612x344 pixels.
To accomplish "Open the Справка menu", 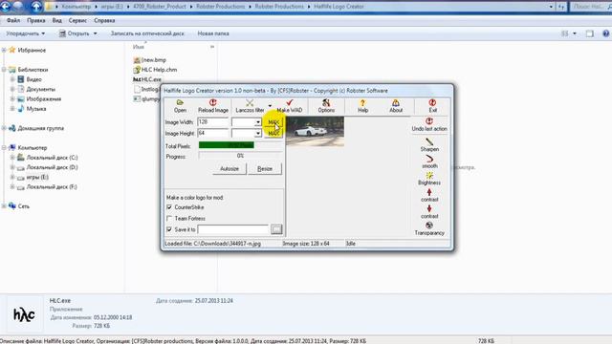I will pos(104,20).
